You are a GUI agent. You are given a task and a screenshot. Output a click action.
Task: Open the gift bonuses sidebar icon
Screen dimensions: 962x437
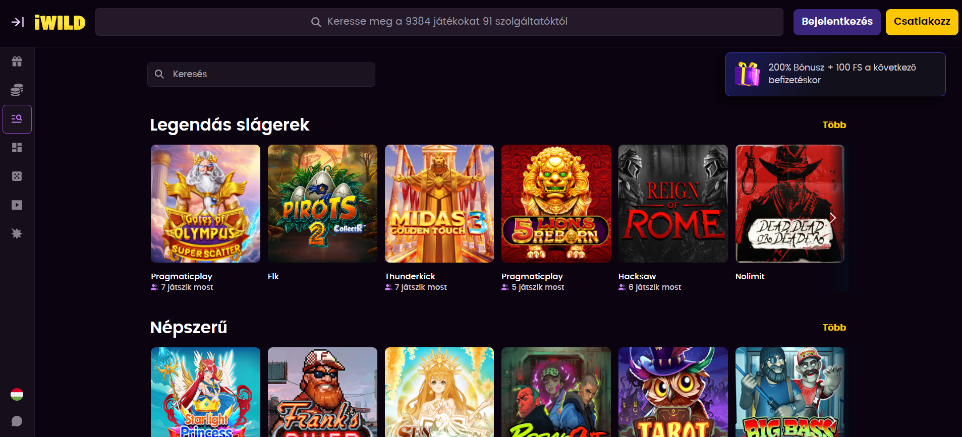[x=17, y=61]
